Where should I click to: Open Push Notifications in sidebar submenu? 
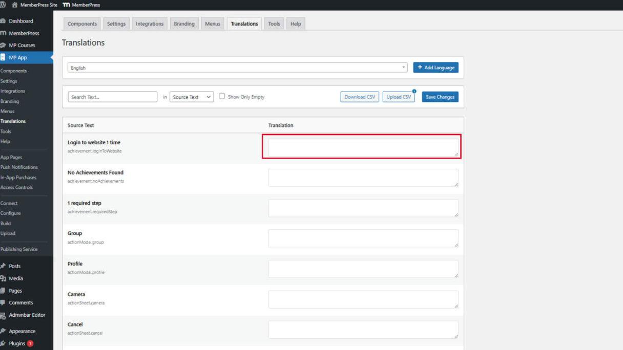pos(19,167)
